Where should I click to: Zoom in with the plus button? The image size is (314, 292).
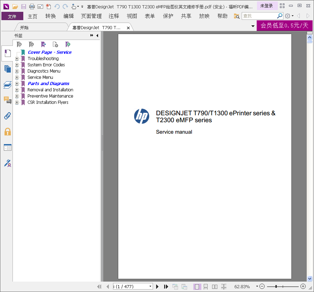[x=303, y=286]
